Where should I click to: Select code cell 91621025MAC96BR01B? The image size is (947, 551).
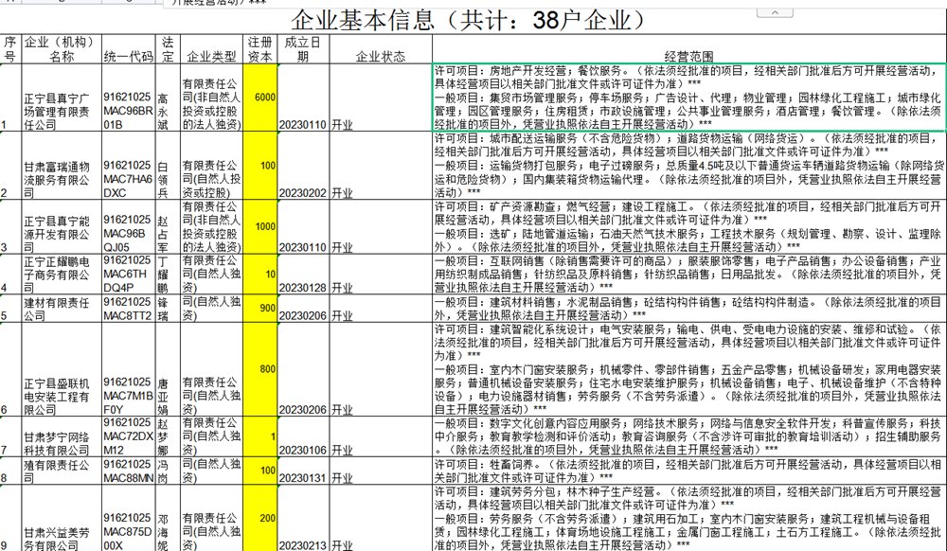point(128,110)
